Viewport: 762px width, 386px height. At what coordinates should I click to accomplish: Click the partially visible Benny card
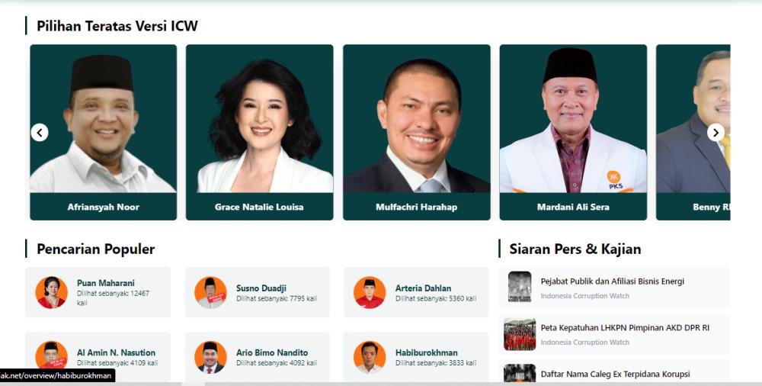click(693, 133)
